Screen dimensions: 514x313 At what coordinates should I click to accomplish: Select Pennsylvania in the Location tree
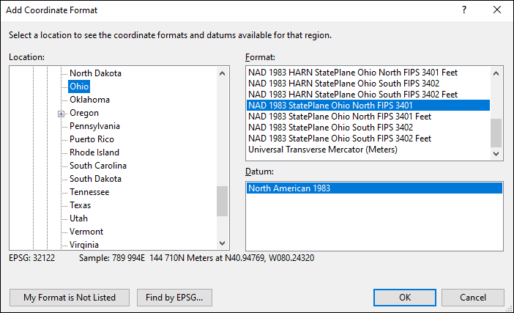(x=94, y=126)
